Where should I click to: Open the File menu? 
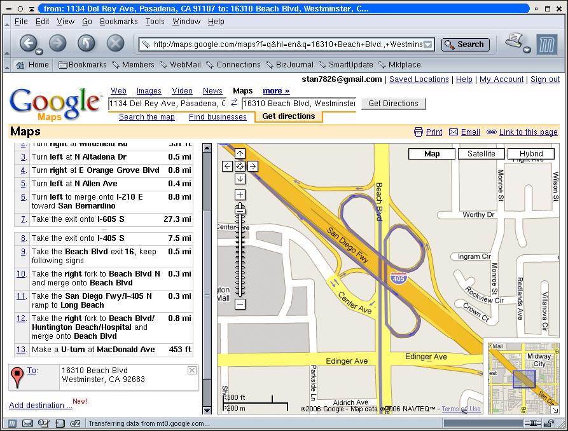click(21, 22)
